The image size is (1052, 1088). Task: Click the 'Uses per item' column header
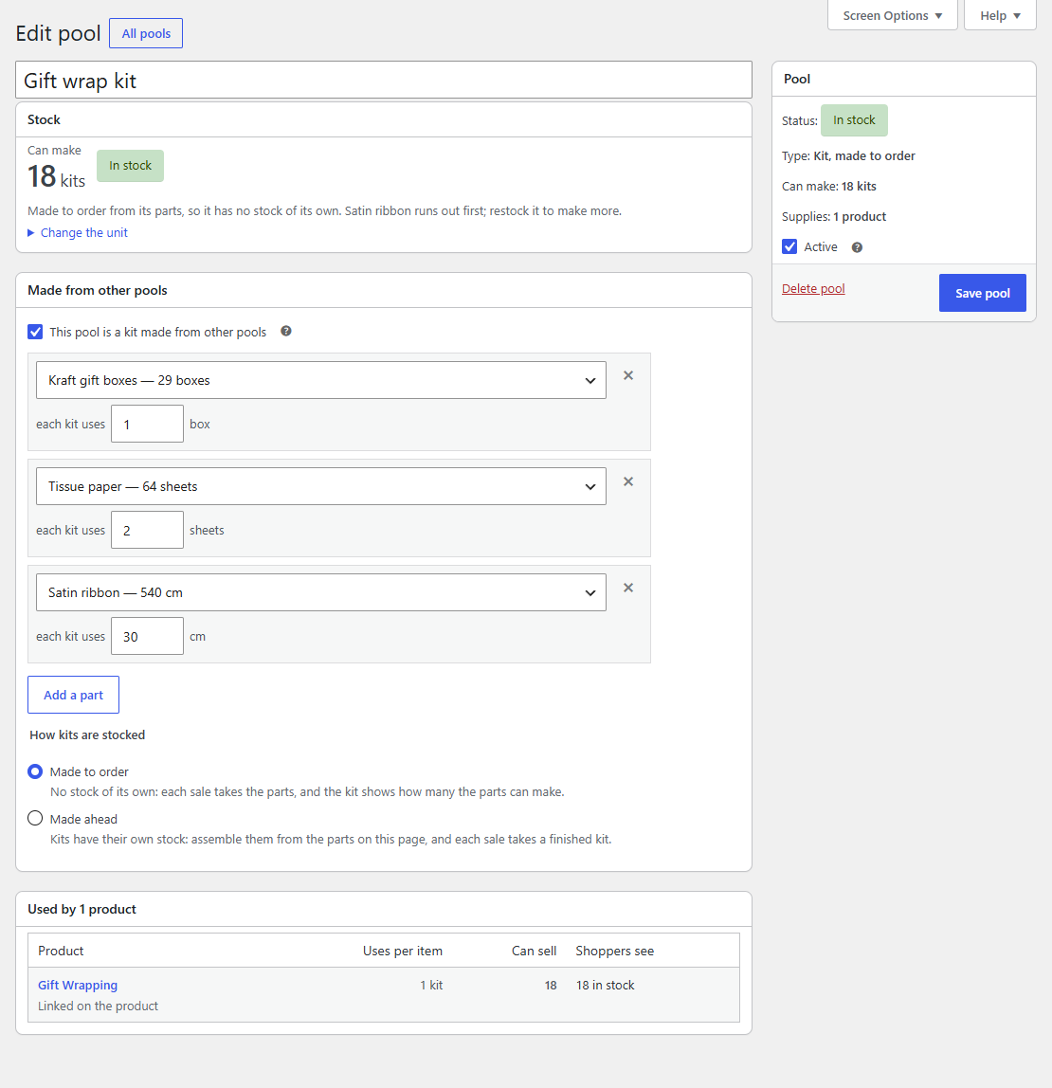(403, 951)
